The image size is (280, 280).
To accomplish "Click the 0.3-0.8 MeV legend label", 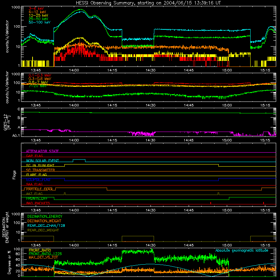I will pos(40,79).
